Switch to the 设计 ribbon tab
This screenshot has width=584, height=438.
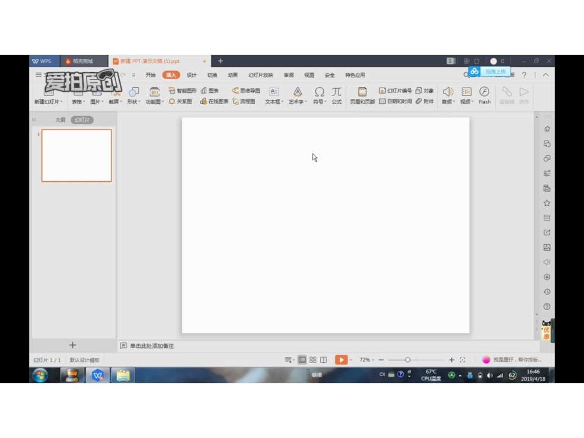[192, 75]
